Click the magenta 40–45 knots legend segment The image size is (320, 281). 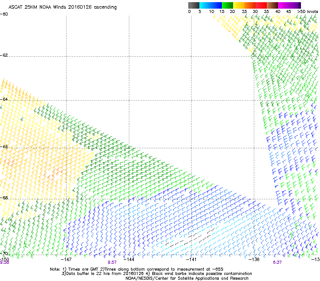point(284,5)
